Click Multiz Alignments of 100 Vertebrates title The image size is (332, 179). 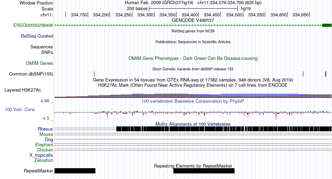click(x=193, y=124)
